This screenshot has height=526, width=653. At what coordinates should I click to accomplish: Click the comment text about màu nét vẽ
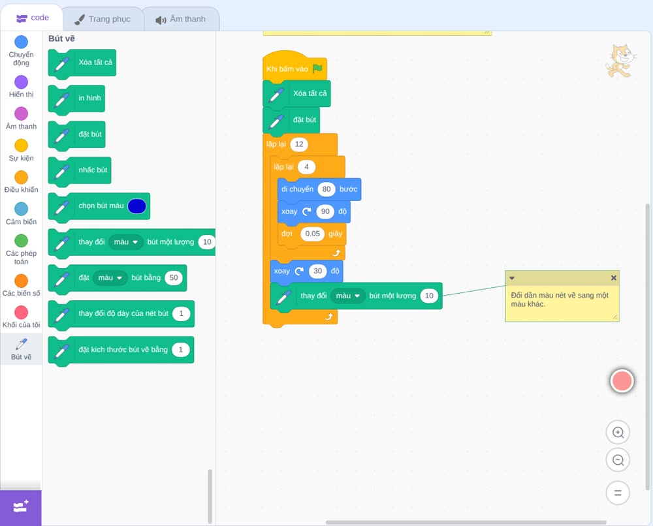coord(560,300)
